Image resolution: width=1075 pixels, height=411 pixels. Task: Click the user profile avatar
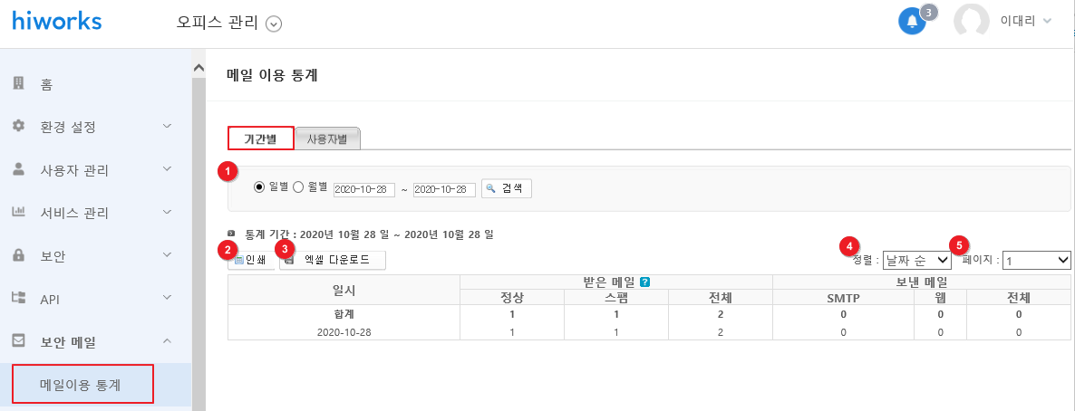point(971,21)
